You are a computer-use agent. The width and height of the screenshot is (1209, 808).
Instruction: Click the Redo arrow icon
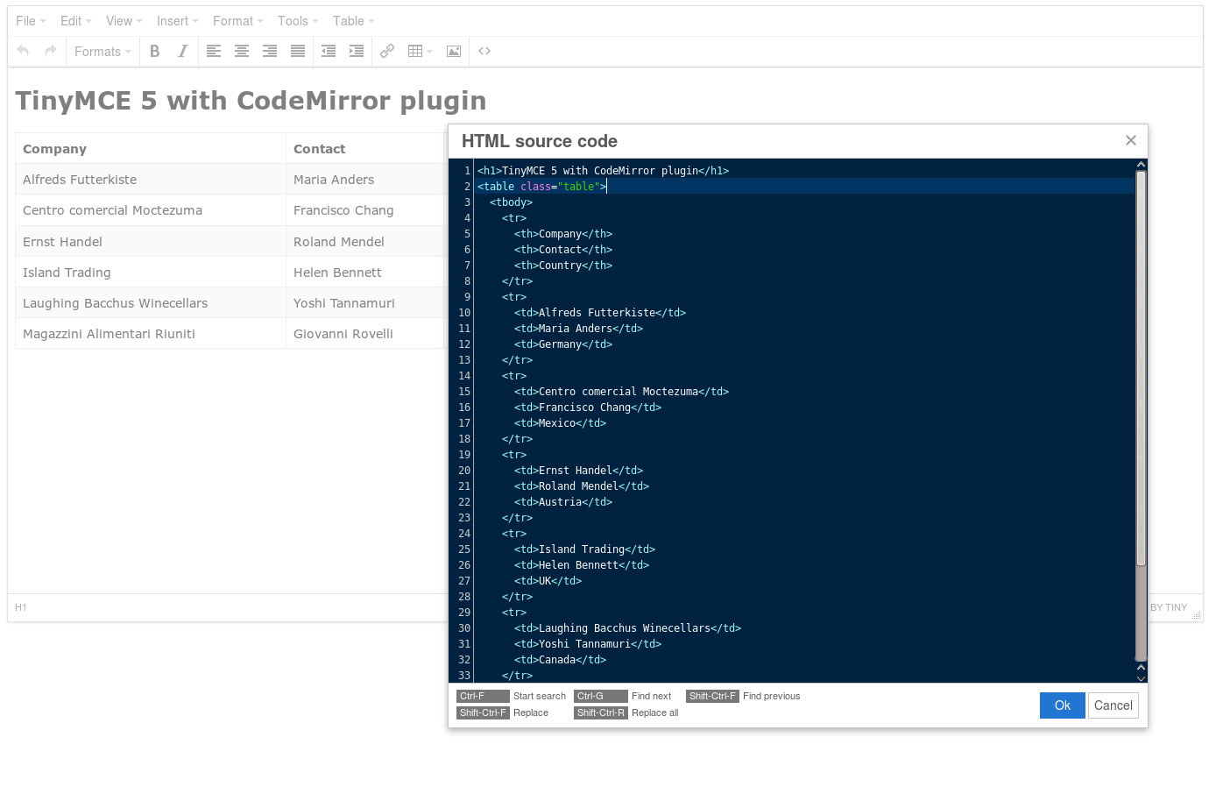pyautogui.click(x=51, y=51)
